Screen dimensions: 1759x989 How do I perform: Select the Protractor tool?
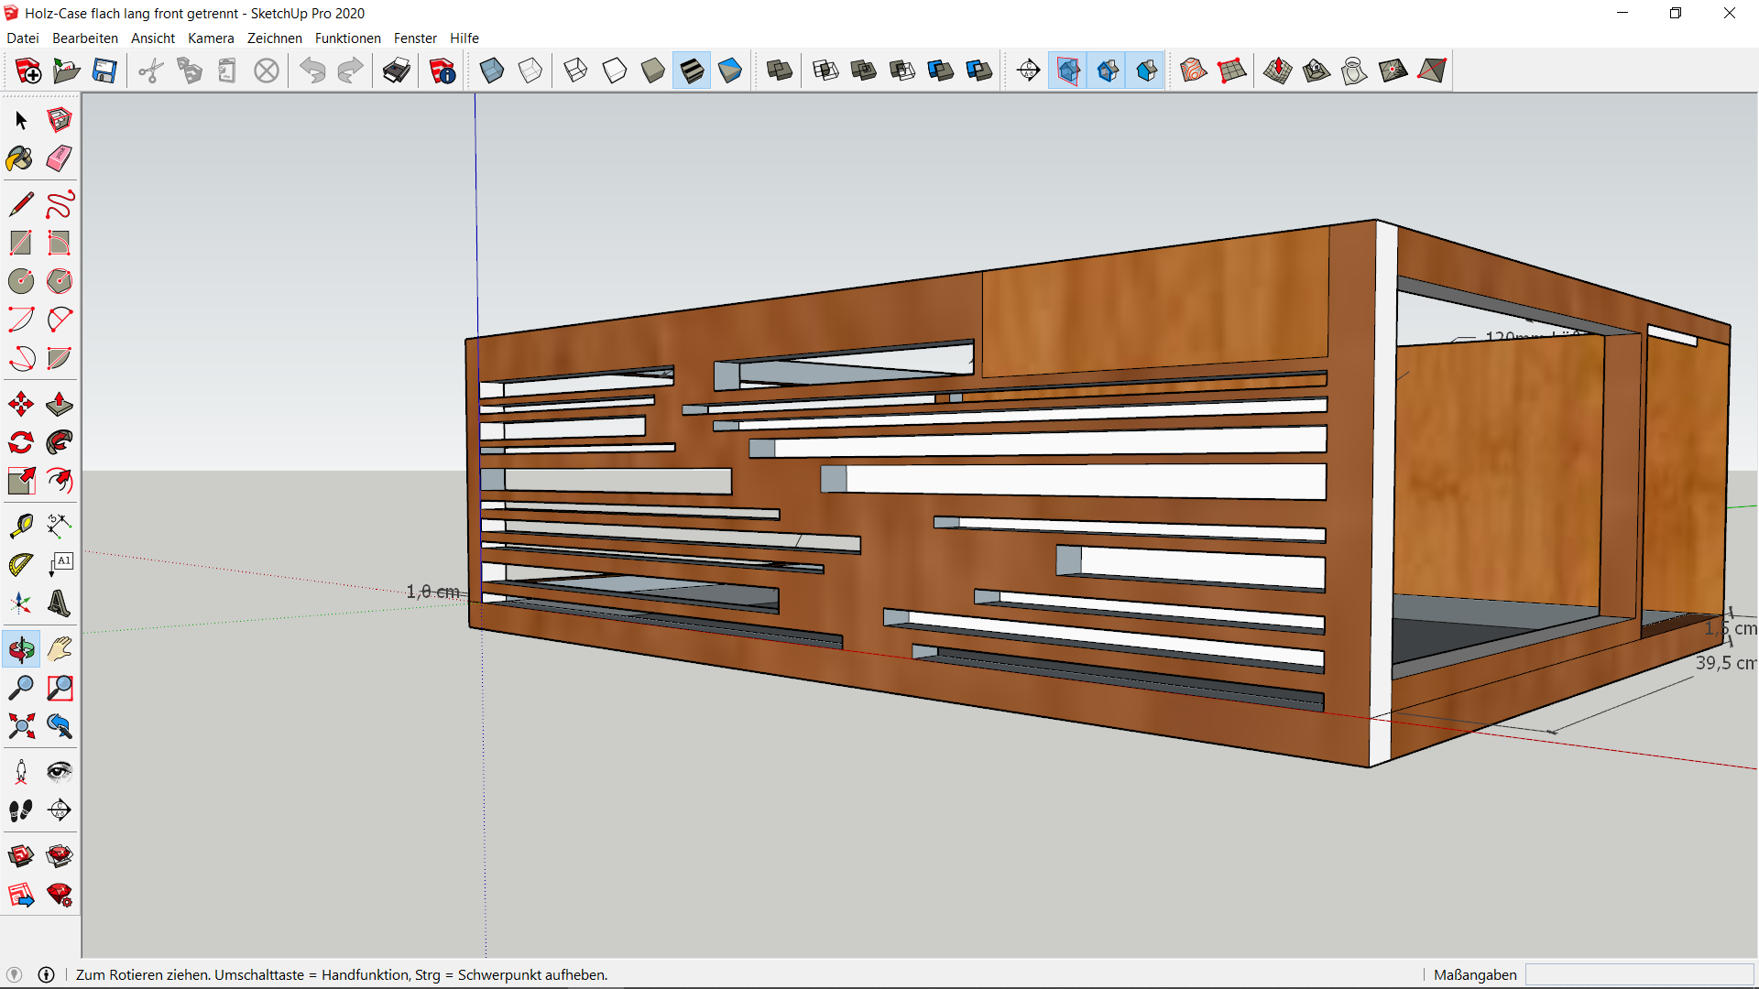20,564
